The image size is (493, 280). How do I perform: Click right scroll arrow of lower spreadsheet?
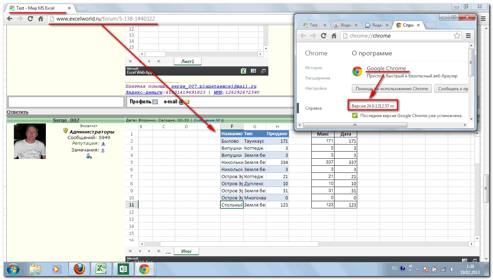tap(472, 244)
